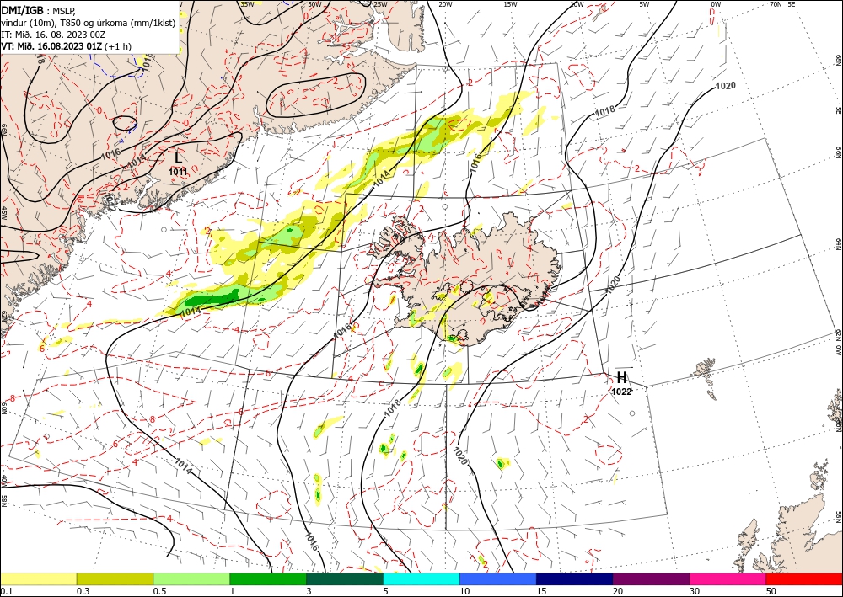Click the legend value '30'
Image resolution: width=843 pixels, height=597 pixels.
point(694,591)
